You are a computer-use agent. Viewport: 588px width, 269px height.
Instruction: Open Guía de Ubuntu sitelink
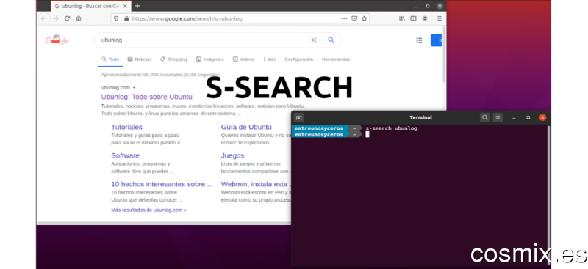tap(246, 128)
